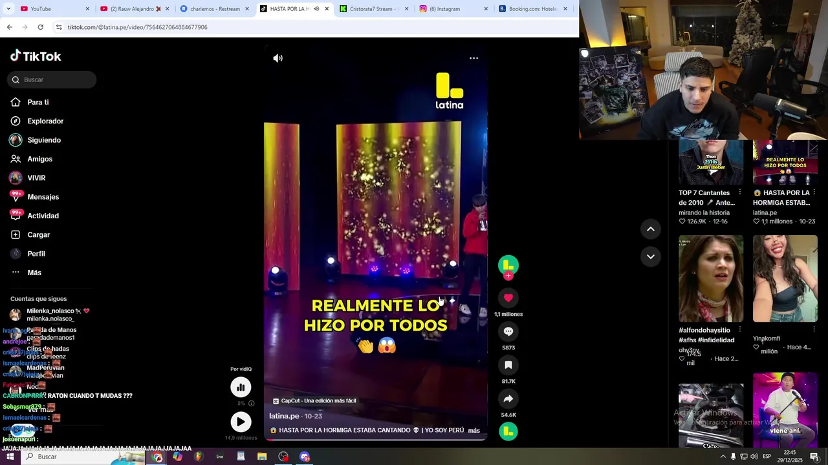Expand video caption with 'más'

(x=474, y=430)
